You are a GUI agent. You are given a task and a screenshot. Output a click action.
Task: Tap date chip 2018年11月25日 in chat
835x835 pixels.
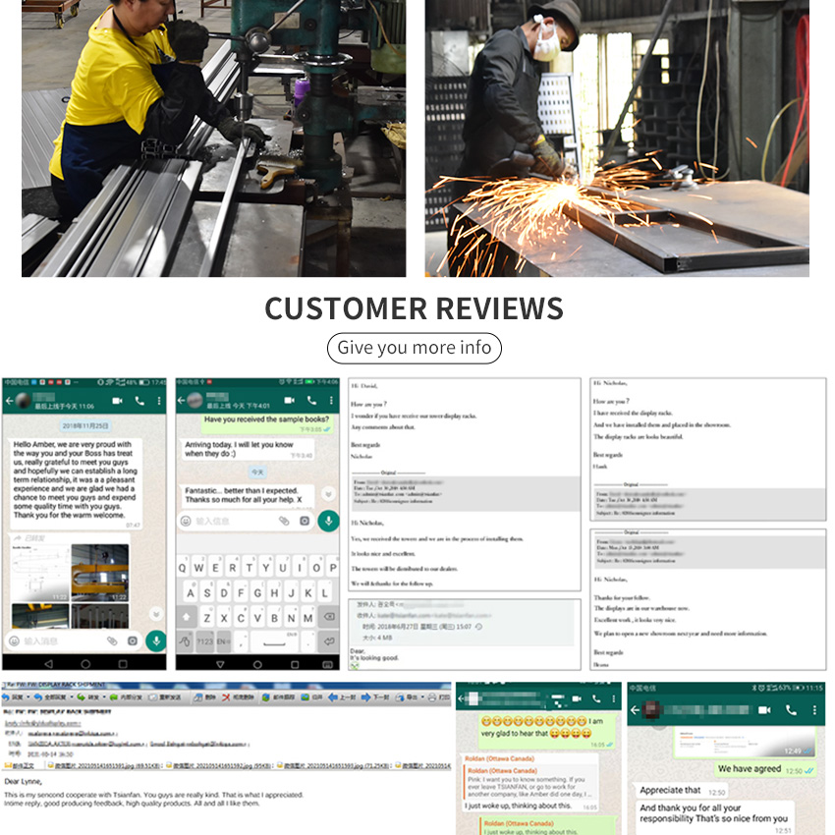click(x=85, y=426)
